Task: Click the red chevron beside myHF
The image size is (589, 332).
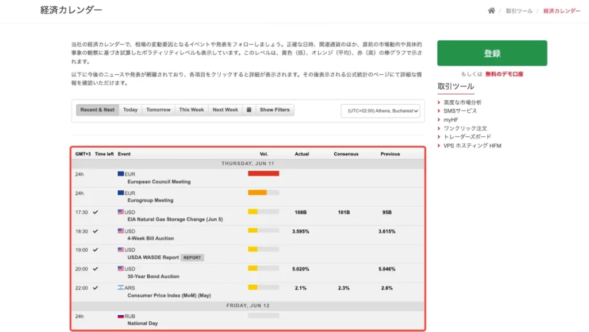Action: tap(439, 120)
